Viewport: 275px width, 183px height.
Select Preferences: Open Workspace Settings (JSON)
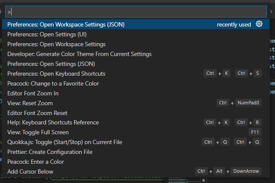136,24
